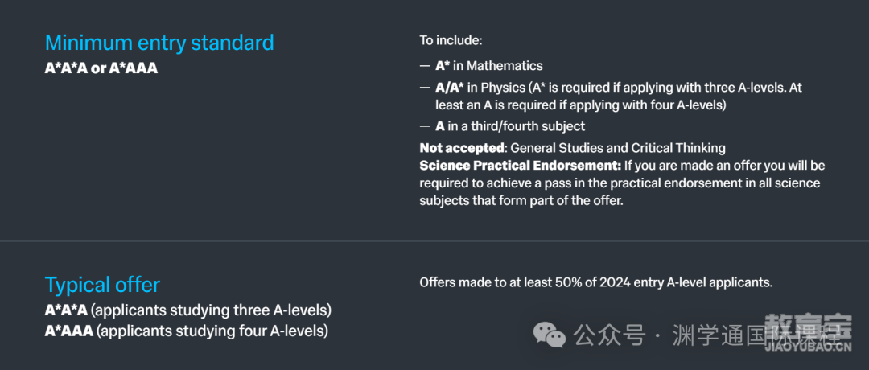Select the 'A*A*A or A*AAA' grade text
The height and width of the screenshot is (370, 869).
pos(101,68)
